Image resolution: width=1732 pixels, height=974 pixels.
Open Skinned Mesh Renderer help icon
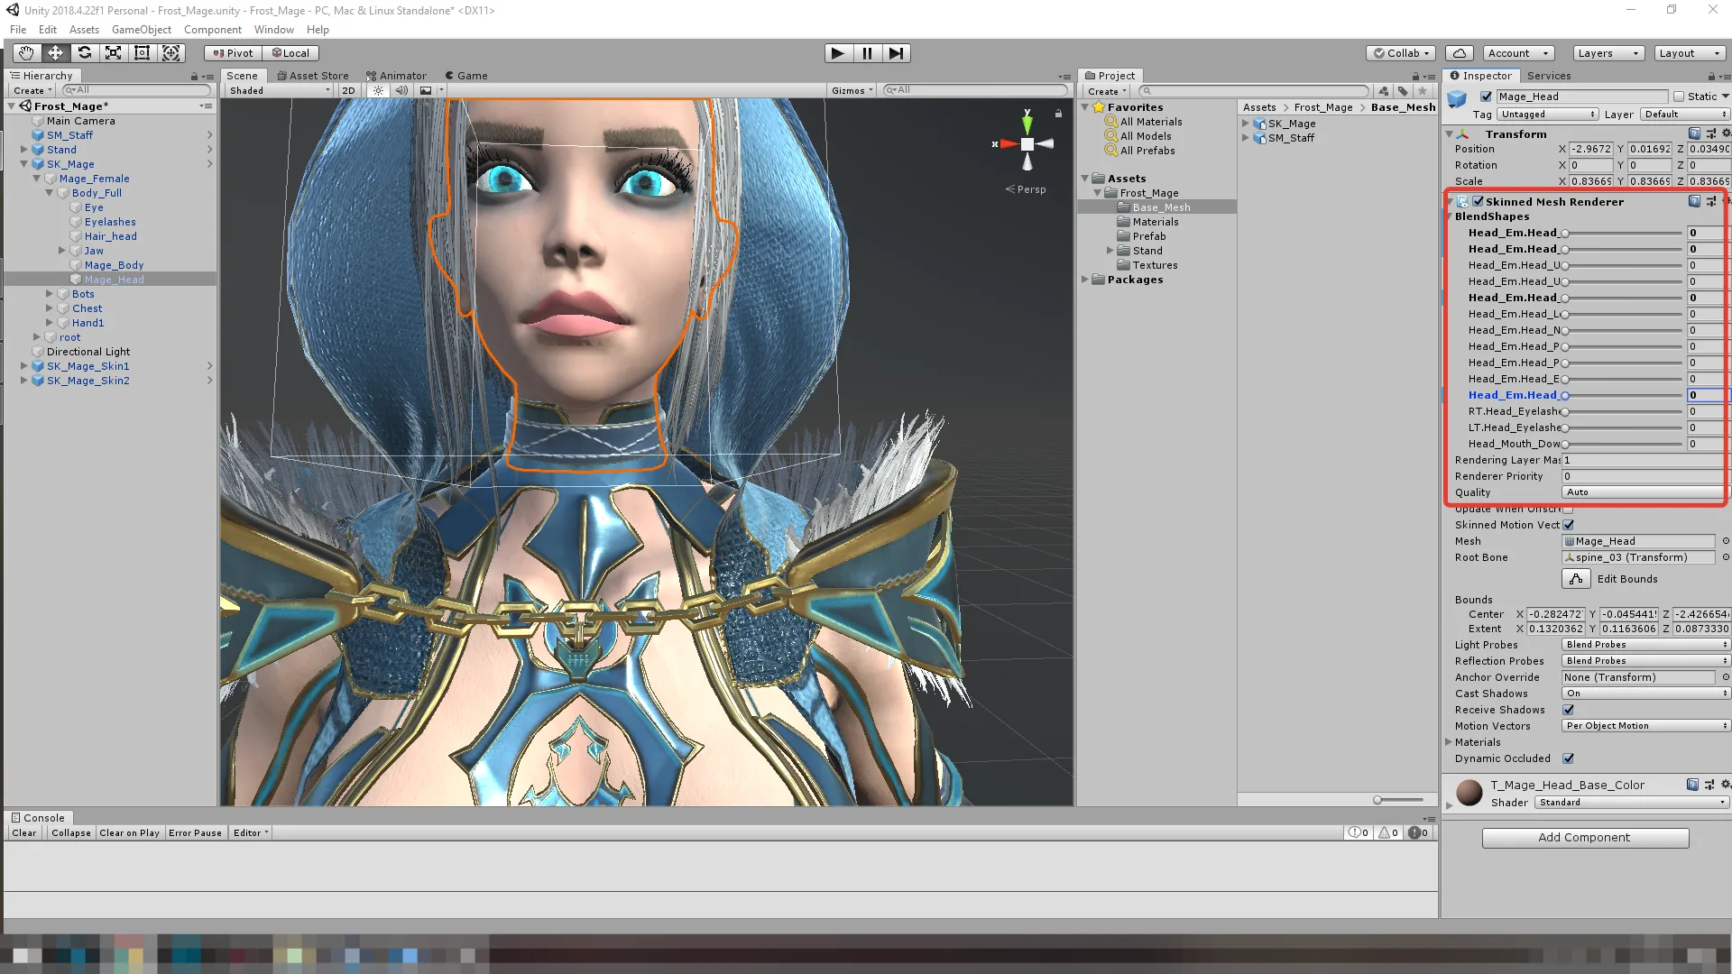pos(1694,202)
